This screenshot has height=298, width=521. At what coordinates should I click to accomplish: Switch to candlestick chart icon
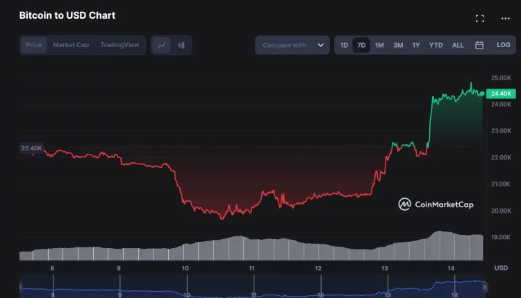[x=181, y=45]
